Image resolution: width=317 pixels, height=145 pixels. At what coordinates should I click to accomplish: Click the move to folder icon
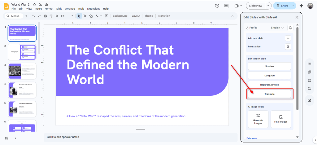[41, 4]
